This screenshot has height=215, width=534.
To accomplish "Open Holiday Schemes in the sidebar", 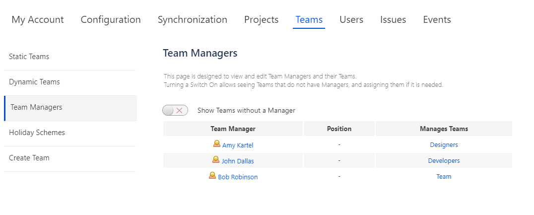I will click(x=37, y=133).
